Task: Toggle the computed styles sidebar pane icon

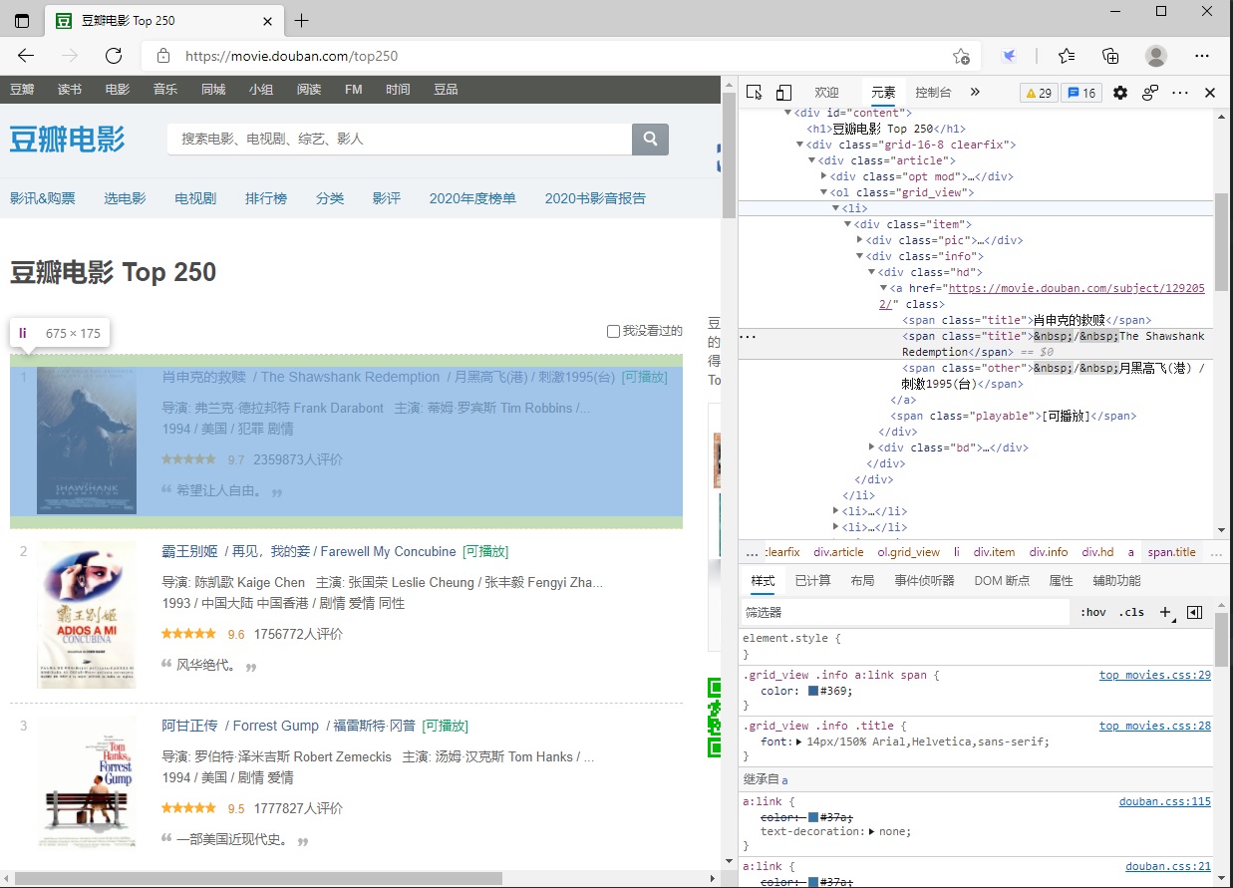Action: pos(1195,612)
